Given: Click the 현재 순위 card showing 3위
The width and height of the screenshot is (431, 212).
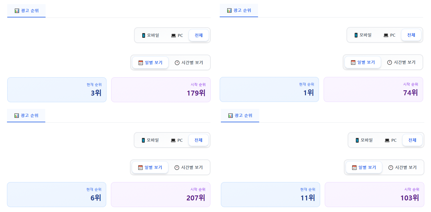Looking at the screenshot, I should coord(57,90).
